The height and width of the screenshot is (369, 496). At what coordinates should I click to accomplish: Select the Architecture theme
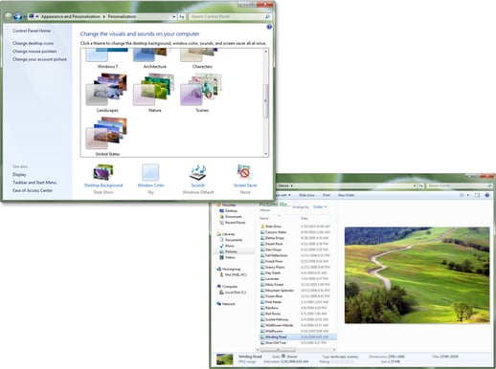(x=154, y=58)
